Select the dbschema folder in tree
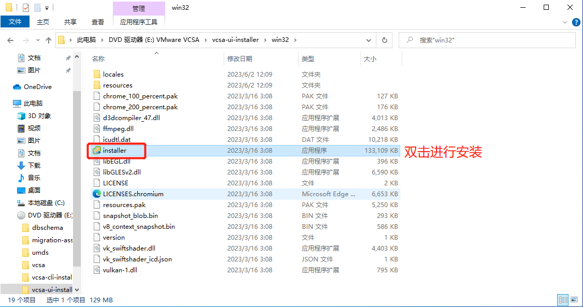The width and height of the screenshot is (583, 307). 47,227
